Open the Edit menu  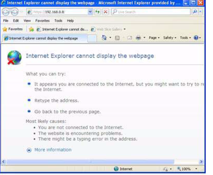click(16, 21)
